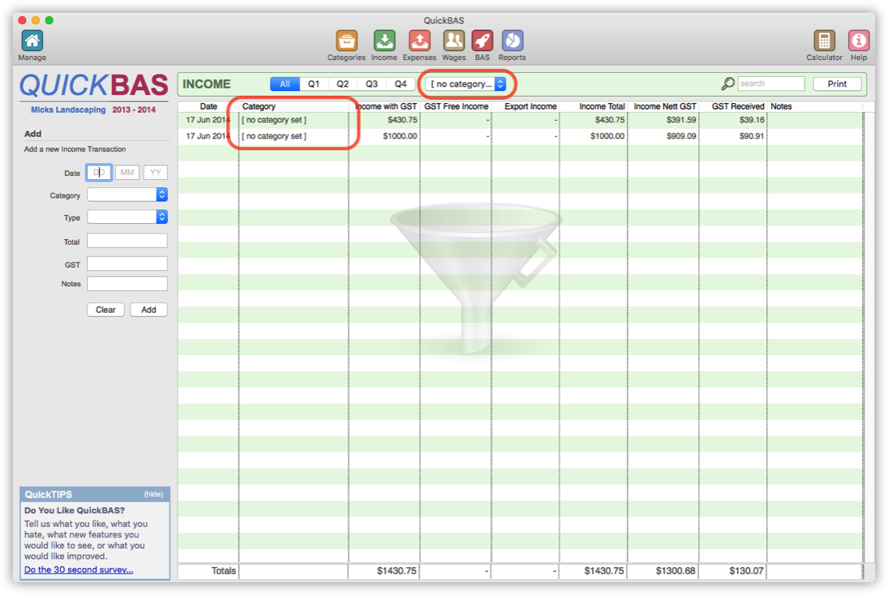Open the Wages toolbar icon

tap(454, 41)
